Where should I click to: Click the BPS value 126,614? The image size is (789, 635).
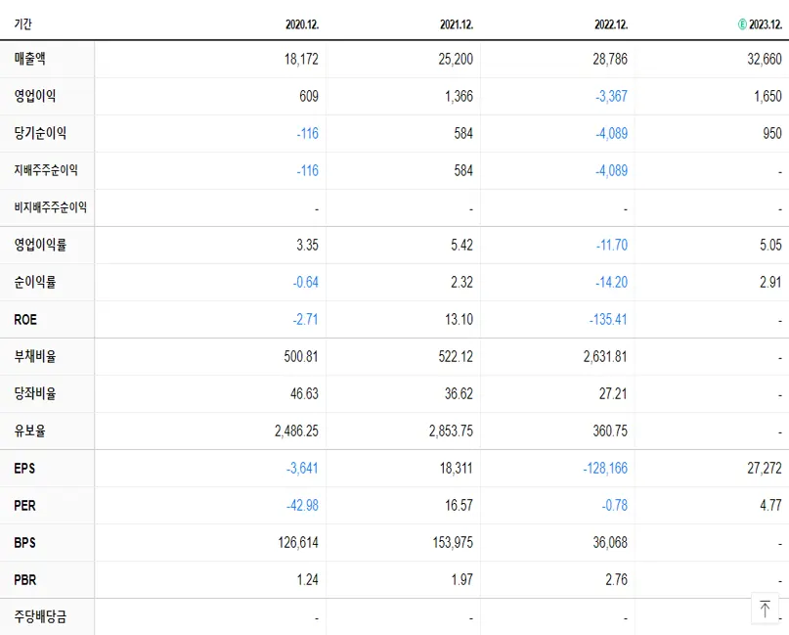click(x=298, y=542)
